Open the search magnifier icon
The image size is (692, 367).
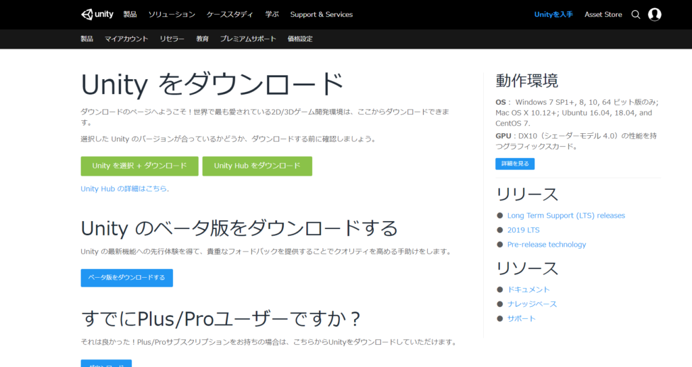point(635,15)
